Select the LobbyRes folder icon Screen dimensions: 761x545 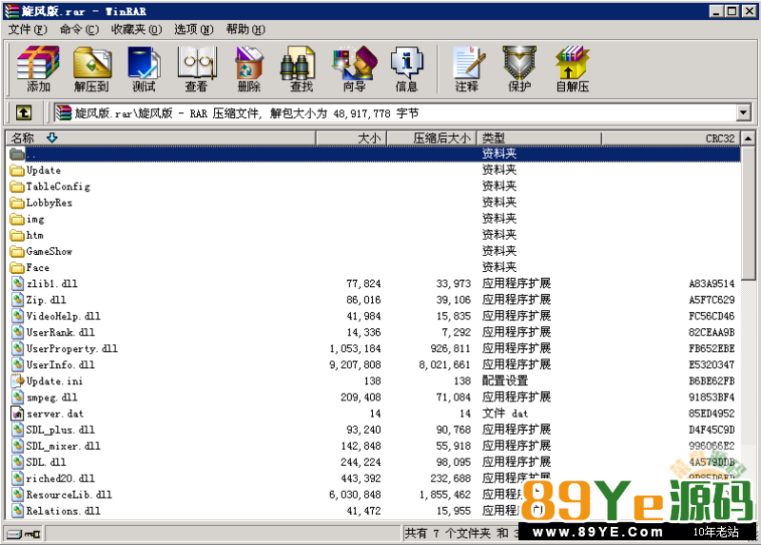coord(17,203)
